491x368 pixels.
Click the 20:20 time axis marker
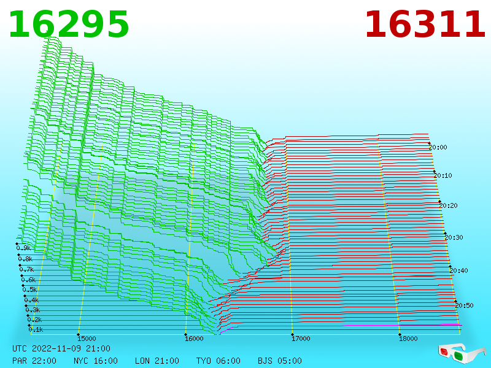[449, 205]
